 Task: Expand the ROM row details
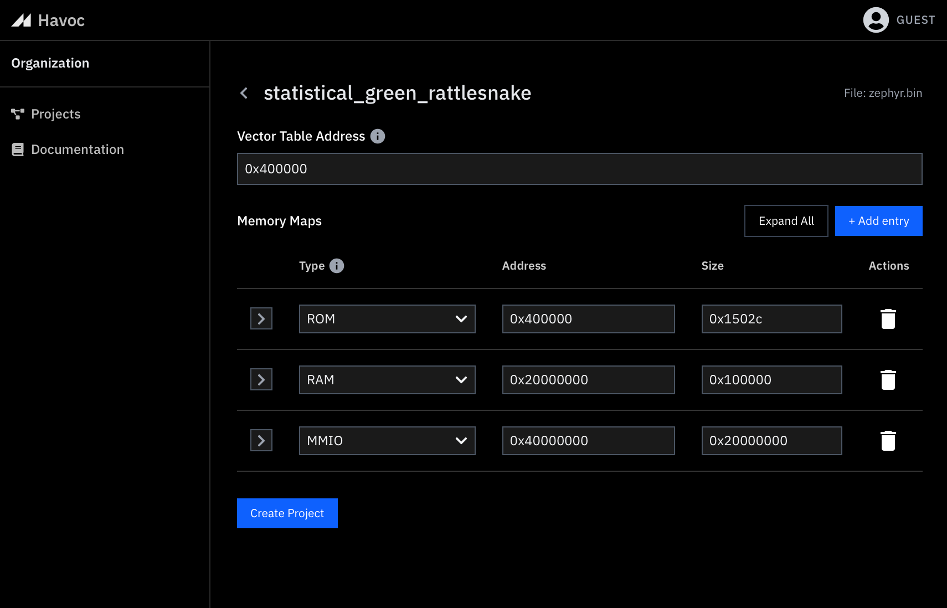point(261,319)
